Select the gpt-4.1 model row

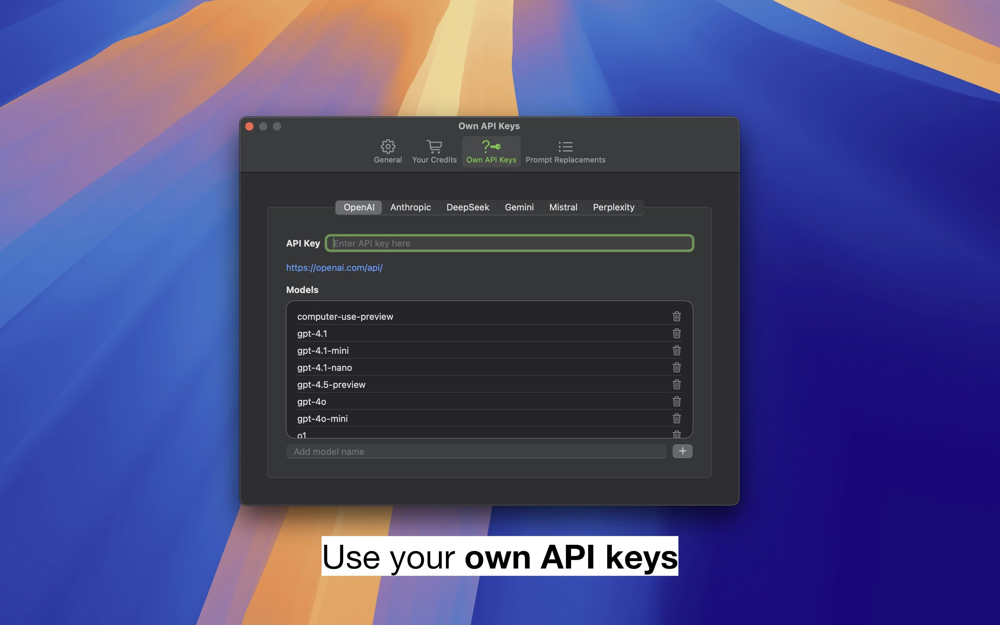[489, 333]
